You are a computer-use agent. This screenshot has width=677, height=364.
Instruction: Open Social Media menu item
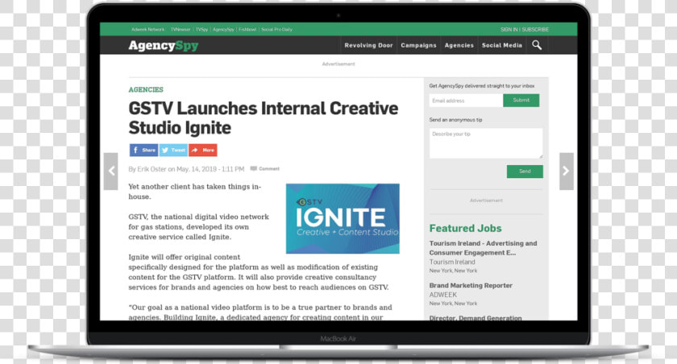tap(501, 45)
